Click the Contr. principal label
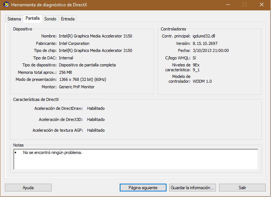Screen dimensions: 271x197 point(176,36)
